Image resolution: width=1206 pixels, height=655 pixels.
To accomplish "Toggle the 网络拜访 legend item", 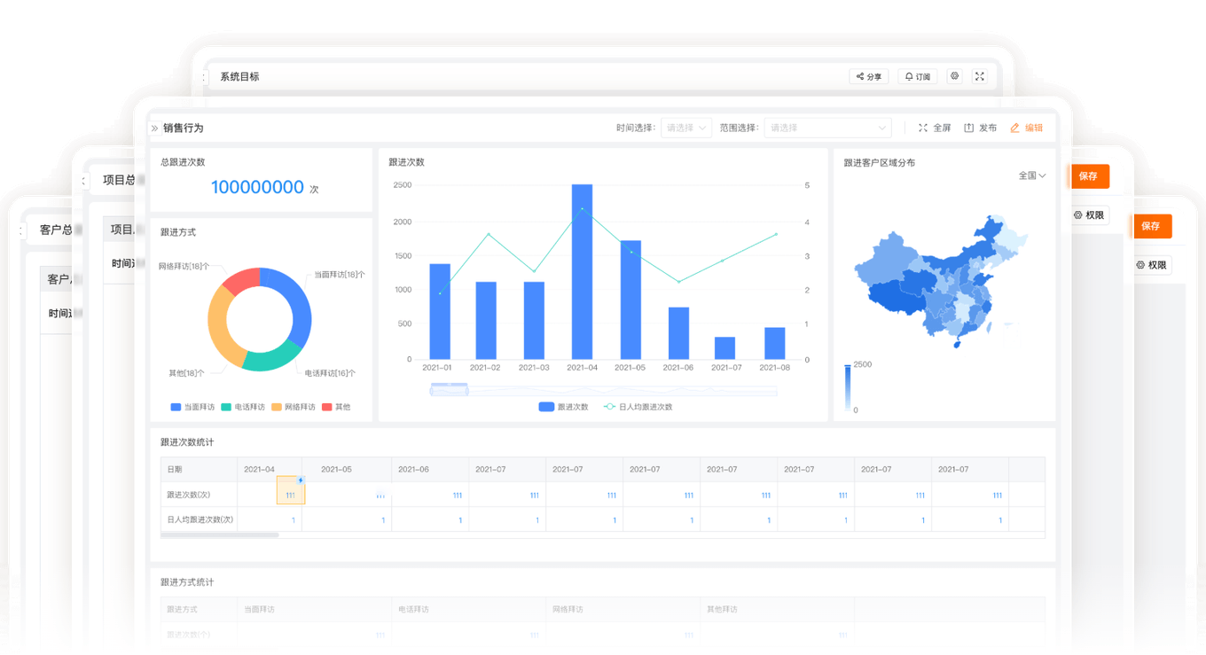I will (294, 407).
